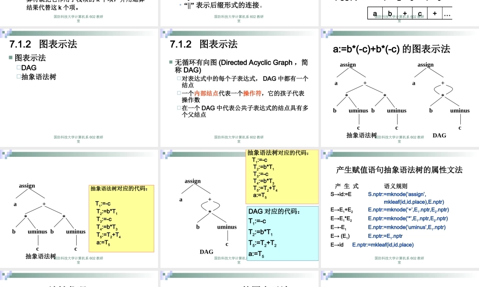Click the "DAG" sub-bullet under 图表示法
Viewport: 479px width, 287px height.
point(29,68)
